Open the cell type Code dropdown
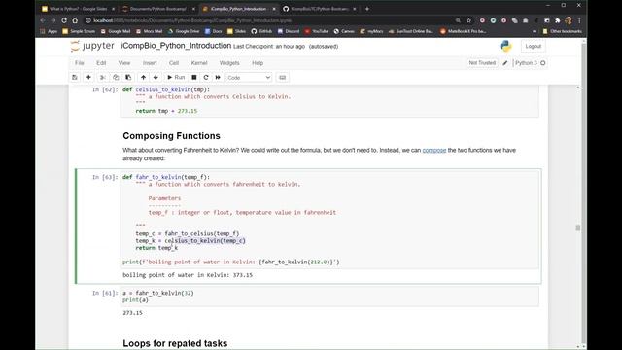The width and height of the screenshot is (622, 350). [249, 78]
